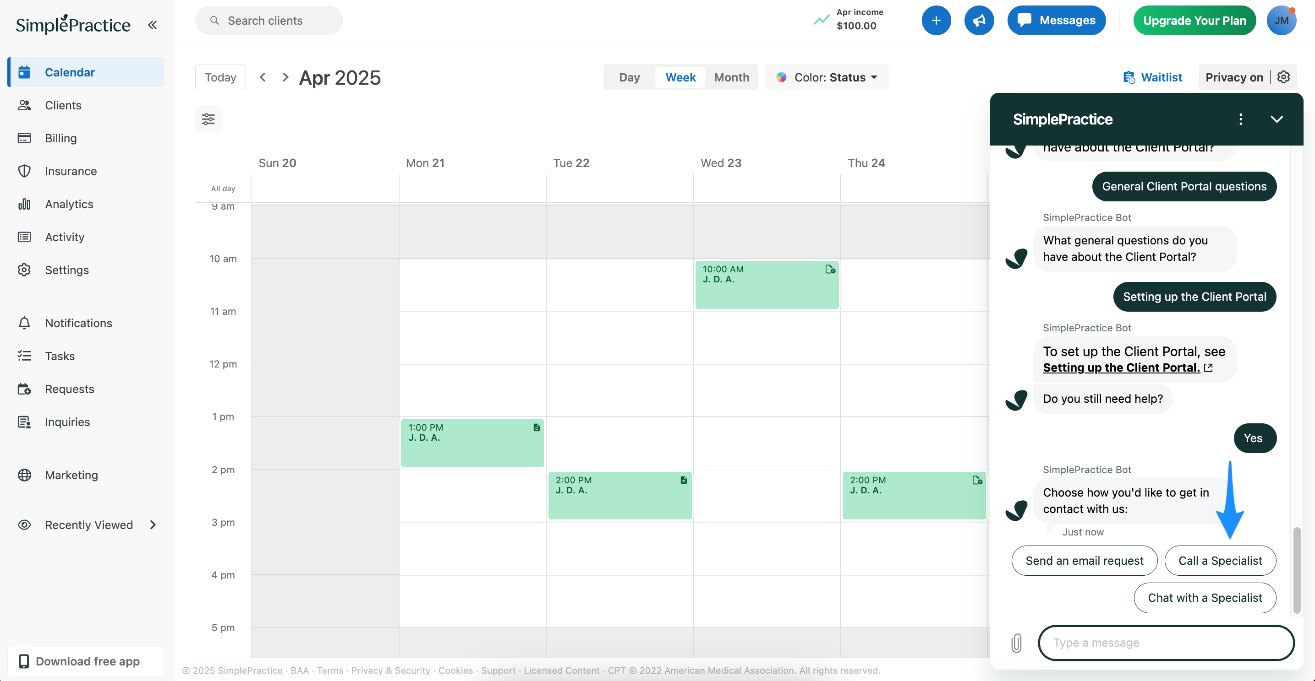Click the Marketing globe icon

[x=24, y=475]
